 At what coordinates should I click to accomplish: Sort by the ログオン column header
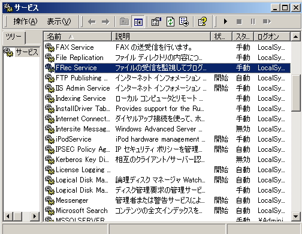(272, 37)
